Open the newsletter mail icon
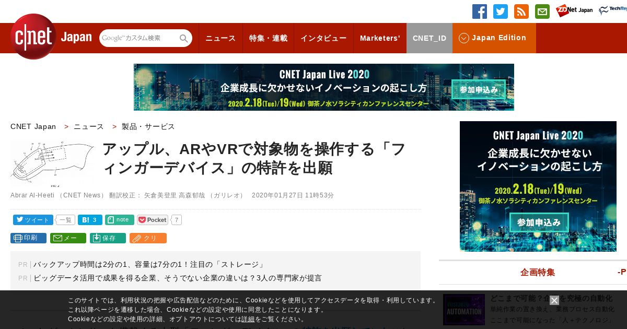Screen dimensions: 627x329 (x=542, y=11)
